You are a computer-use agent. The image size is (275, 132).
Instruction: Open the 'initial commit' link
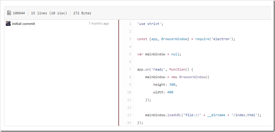(23, 24)
